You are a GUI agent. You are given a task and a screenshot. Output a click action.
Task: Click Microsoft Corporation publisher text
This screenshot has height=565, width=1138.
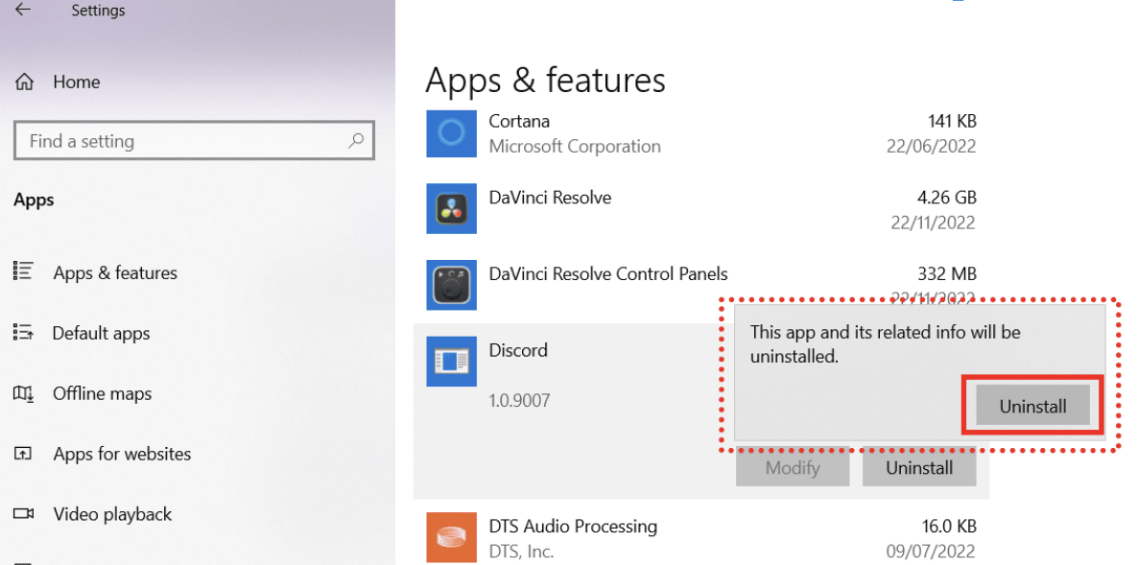click(x=575, y=147)
